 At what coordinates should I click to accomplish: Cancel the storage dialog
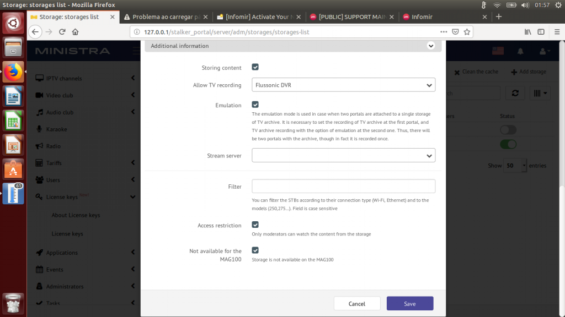coord(357,303)
